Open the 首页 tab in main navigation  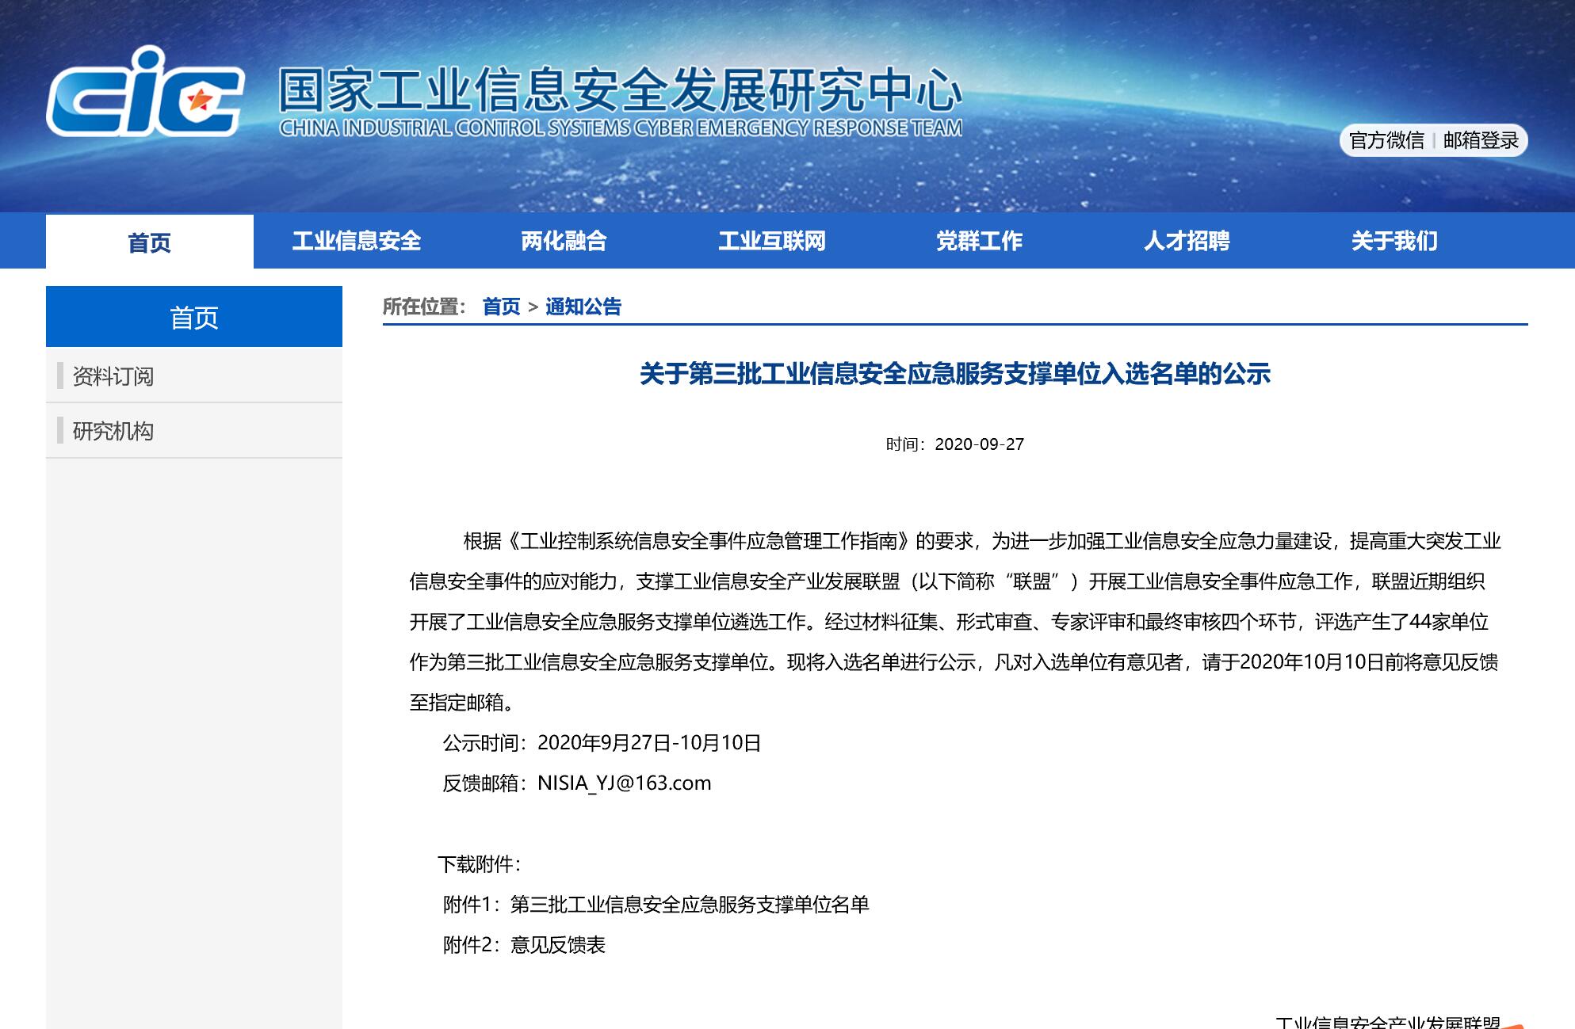coord(149,242)
